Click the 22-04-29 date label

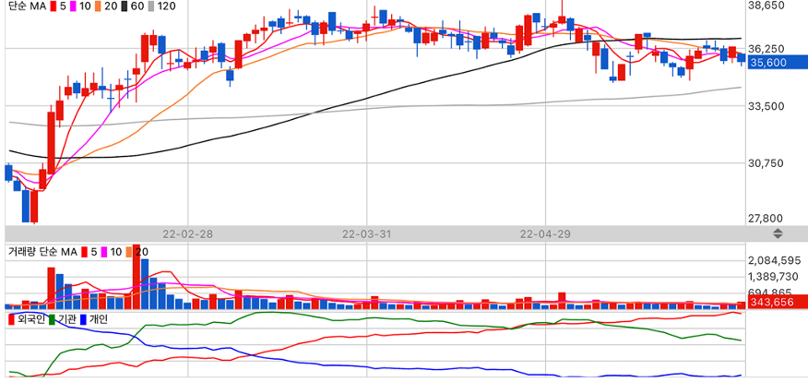[x=545, y=233]
